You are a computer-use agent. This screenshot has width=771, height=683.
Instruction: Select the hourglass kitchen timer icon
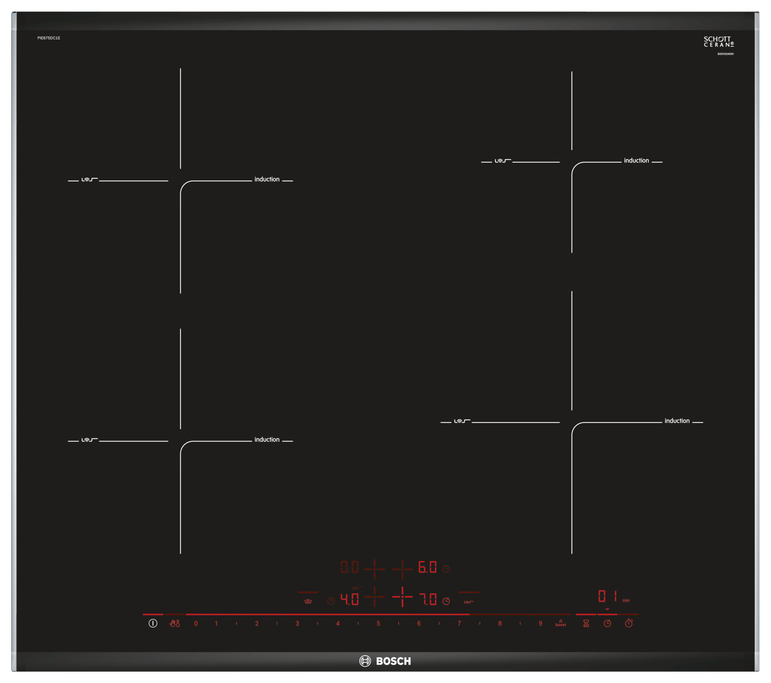click(x=586, y=623)
